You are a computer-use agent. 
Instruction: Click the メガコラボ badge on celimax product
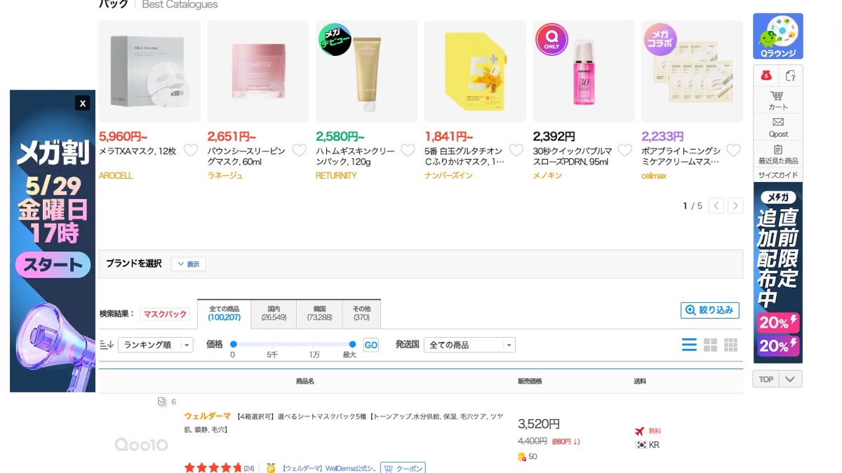click(660, 39)
